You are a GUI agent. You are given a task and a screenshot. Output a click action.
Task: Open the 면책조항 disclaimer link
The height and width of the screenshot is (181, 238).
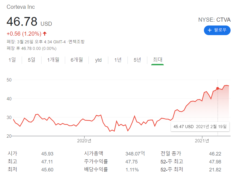pos(76,42)
